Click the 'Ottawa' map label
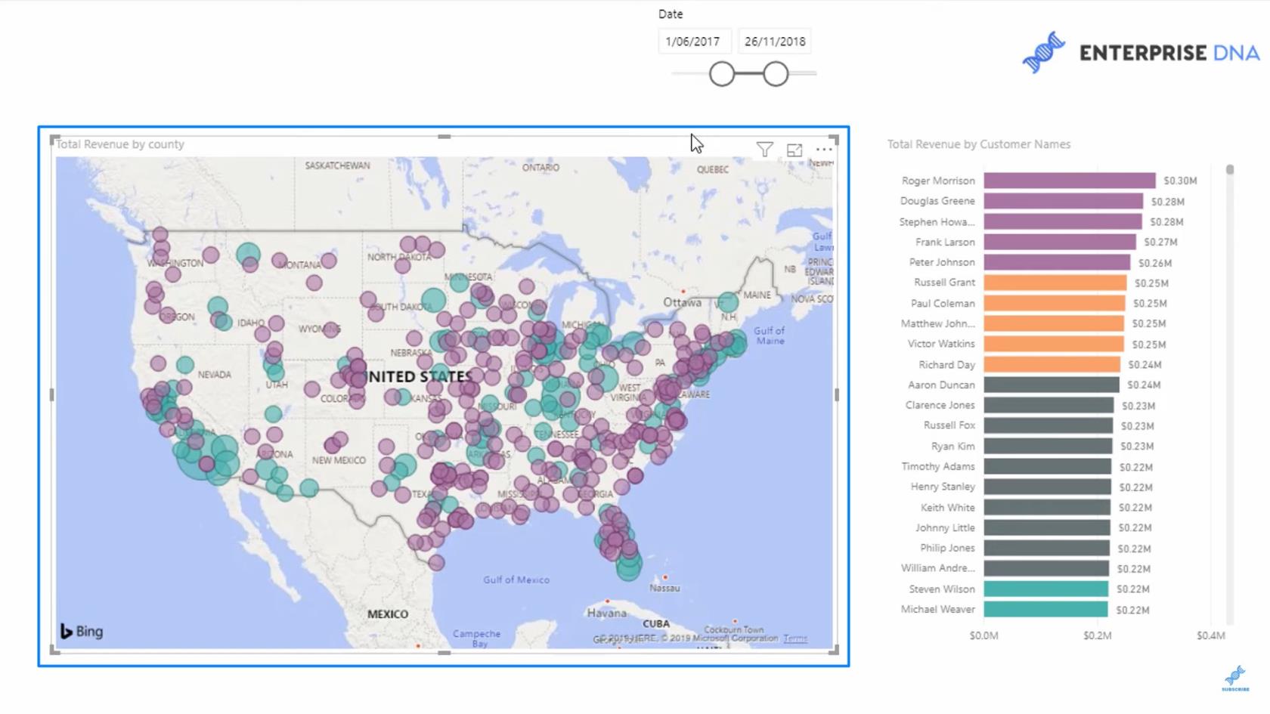 (682, 302)
